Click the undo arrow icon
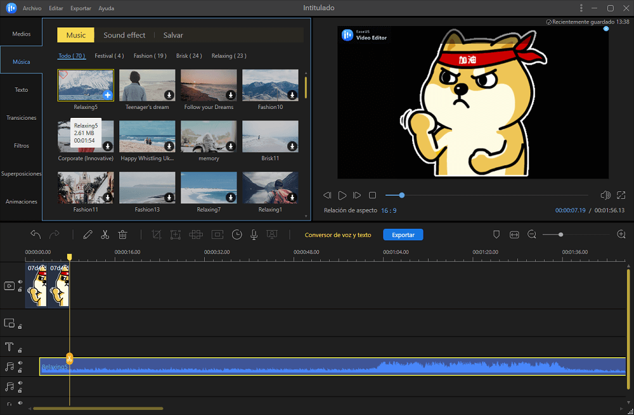Screen dimensions: 634x415 point(36,234)
